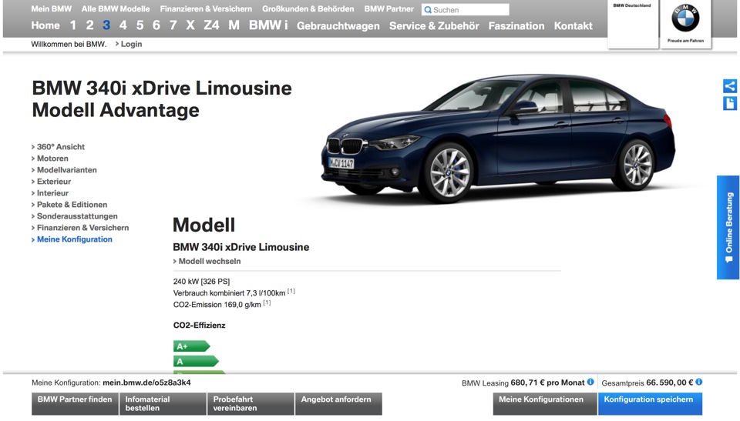Image resolution: width=740 pixels, height=421 pixels.
Task: Click BMW Partner finden button
Action: 75,403
